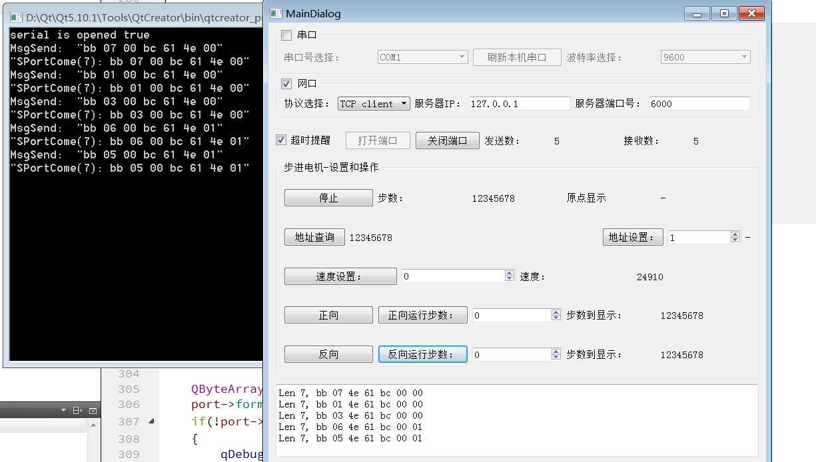Decrease the forward run steps value
The image size is (816, 462).
click(556, 319)
